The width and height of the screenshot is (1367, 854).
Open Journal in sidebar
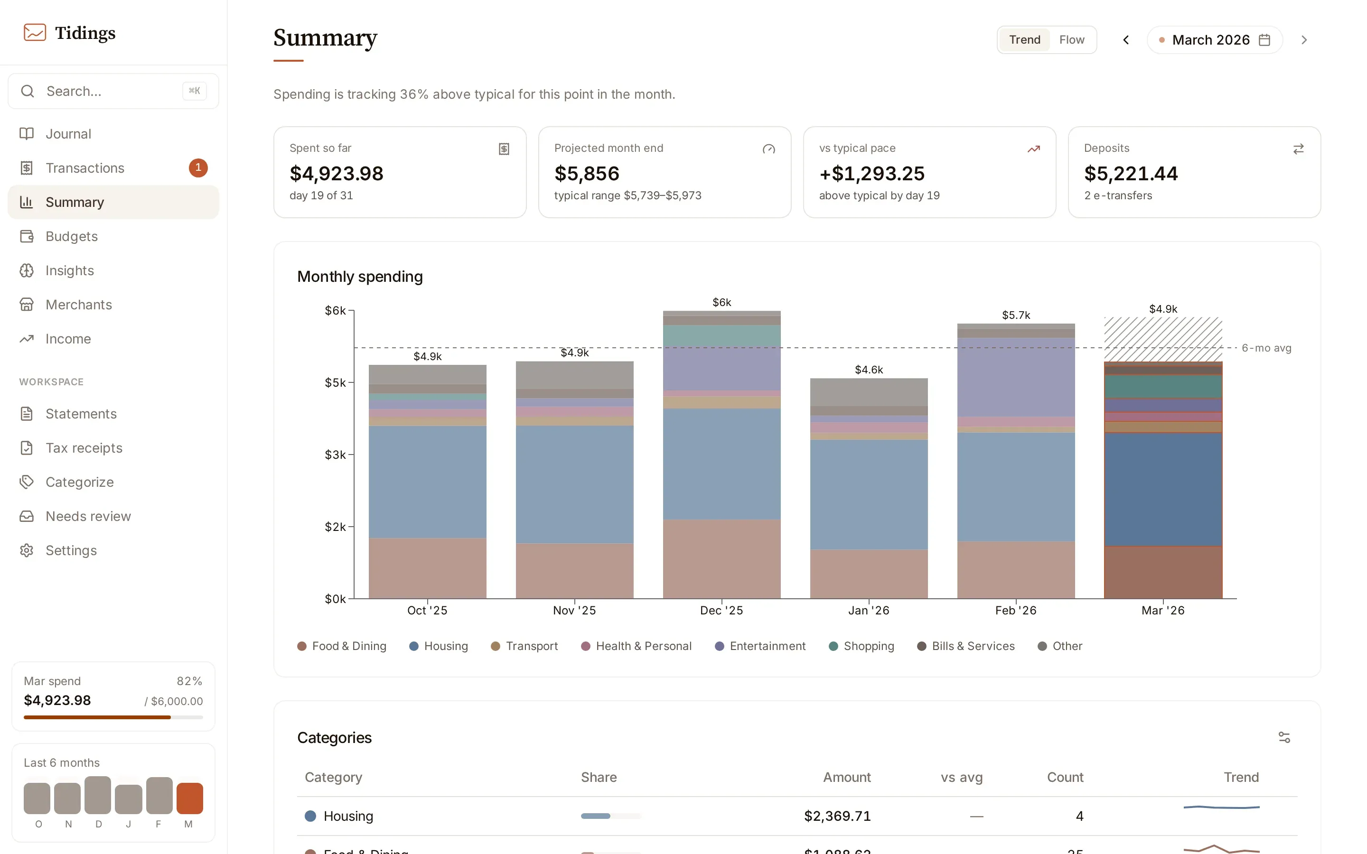pos(113,134)
